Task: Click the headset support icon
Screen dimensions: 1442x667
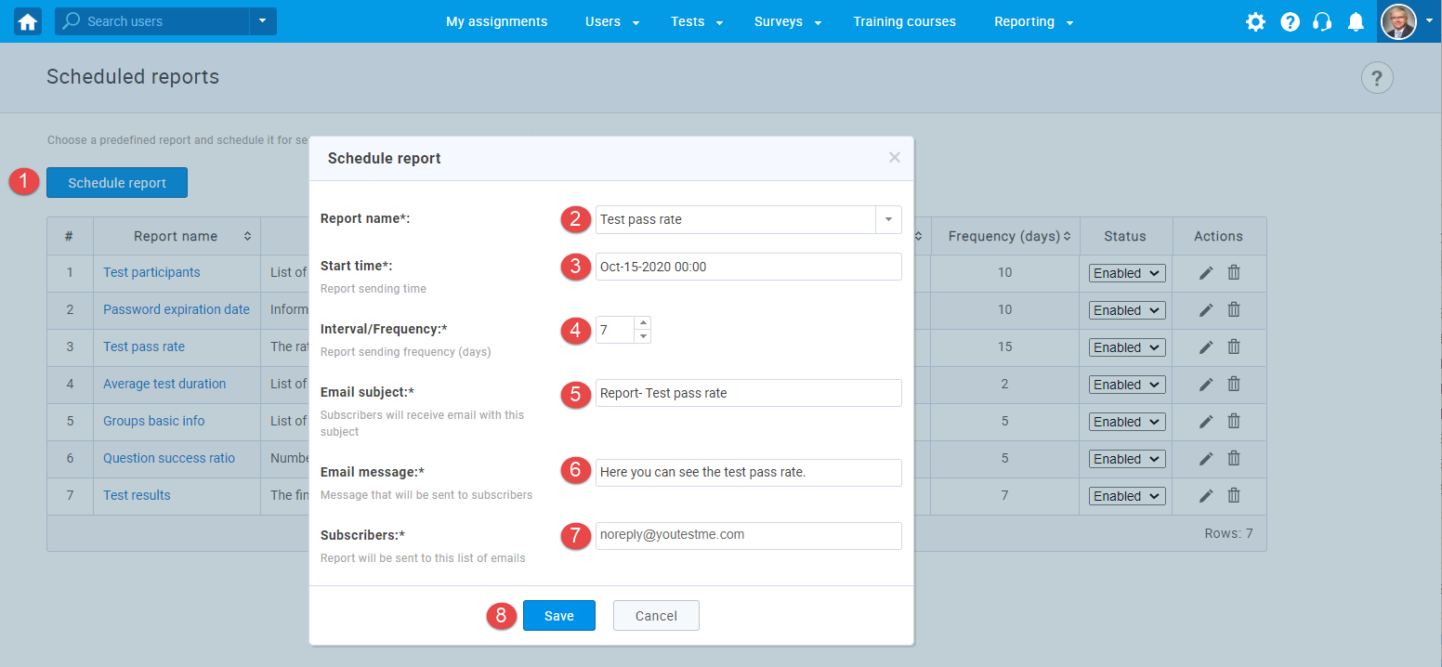Action: coord(1322,21)
